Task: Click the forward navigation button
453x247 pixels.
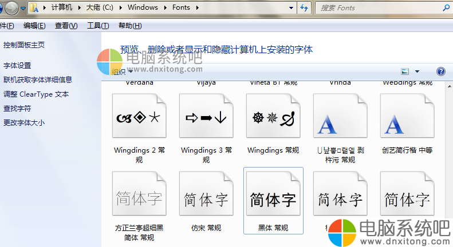Action: [11, 8]
